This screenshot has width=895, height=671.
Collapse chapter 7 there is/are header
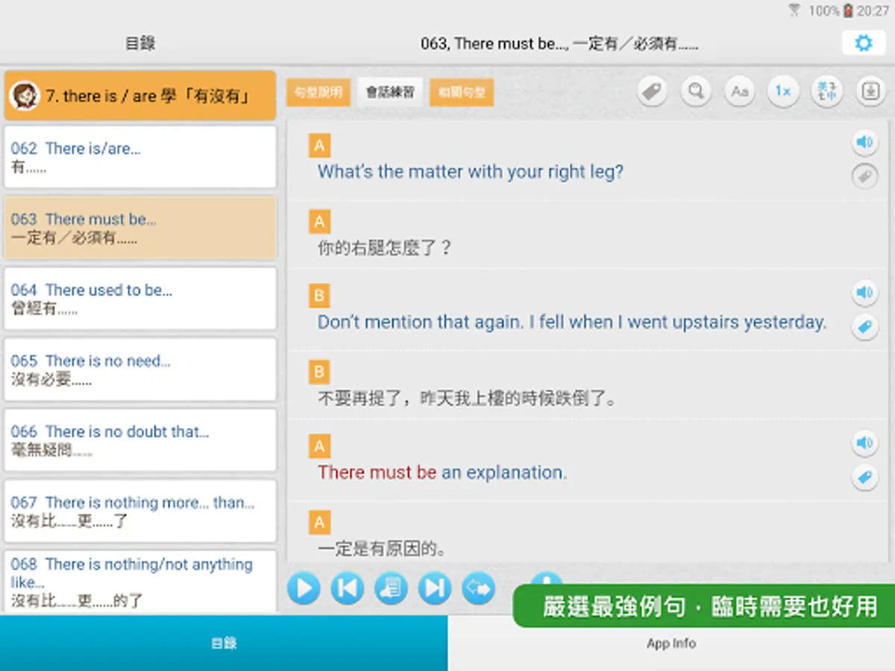point(140,95)
